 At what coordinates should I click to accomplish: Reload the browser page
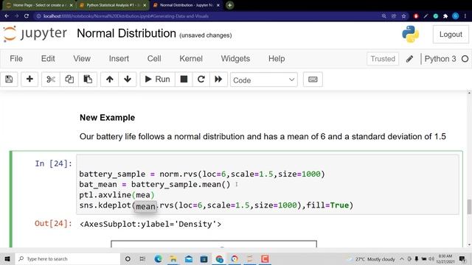click(x=27, y=16)
